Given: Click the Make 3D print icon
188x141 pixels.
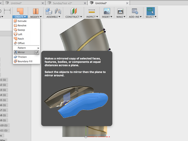Looking at the screenshot, I should (x=121, y=11).
